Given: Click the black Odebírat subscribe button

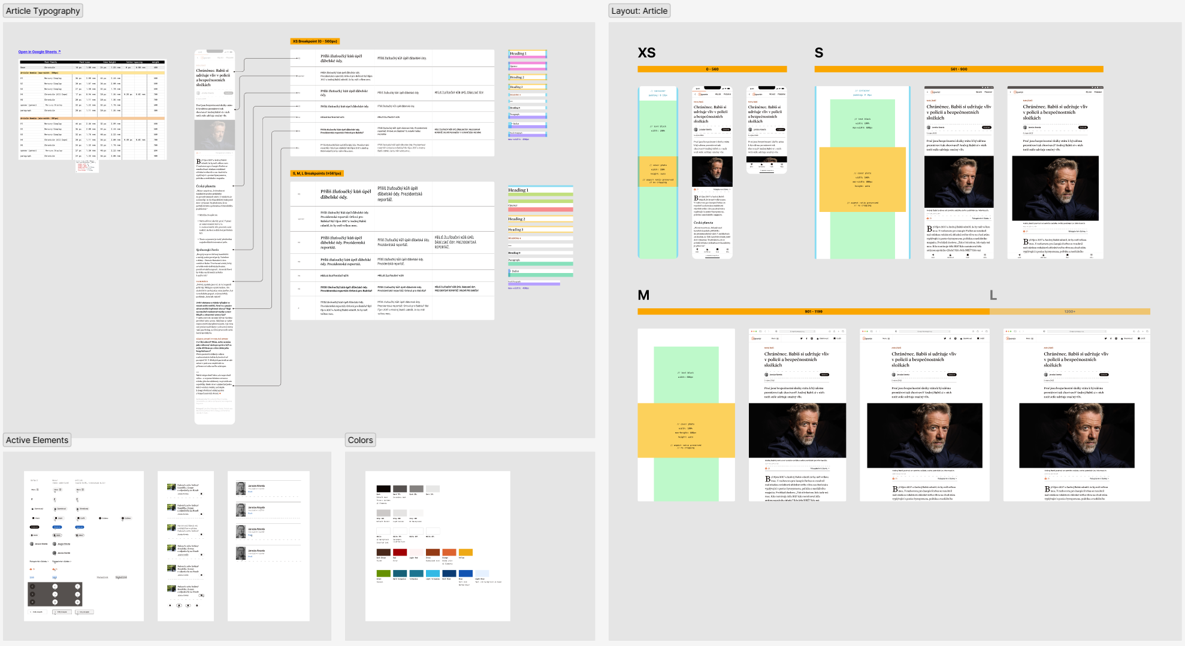Looking at the screenshot, I should (34, 527).
